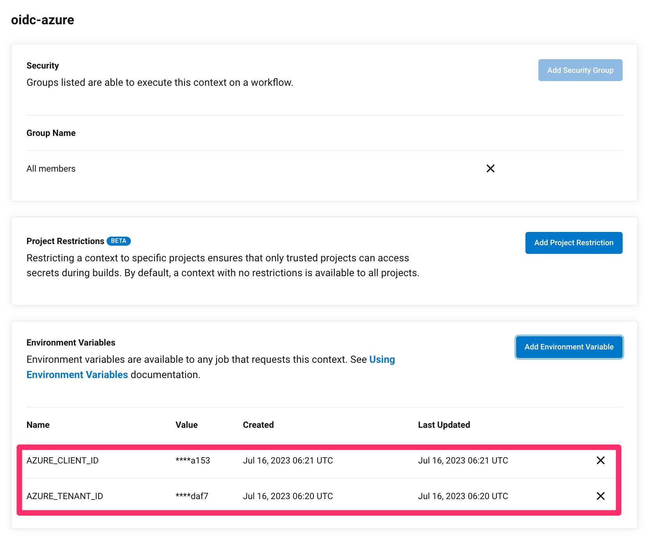This screenshot has width=652, height=543.
Task: Click the Value column header
Action: [186, 425]
